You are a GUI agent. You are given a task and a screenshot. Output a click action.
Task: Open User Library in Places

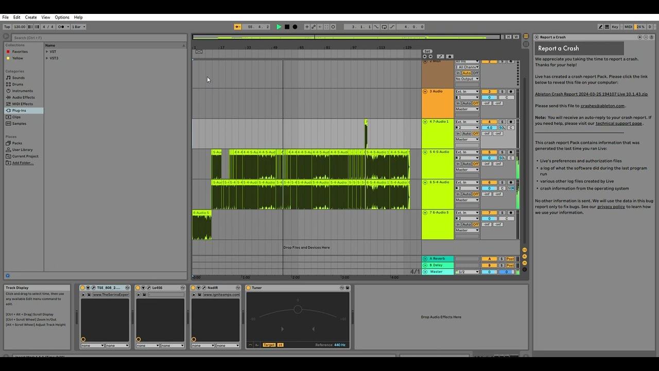(22, 150)
